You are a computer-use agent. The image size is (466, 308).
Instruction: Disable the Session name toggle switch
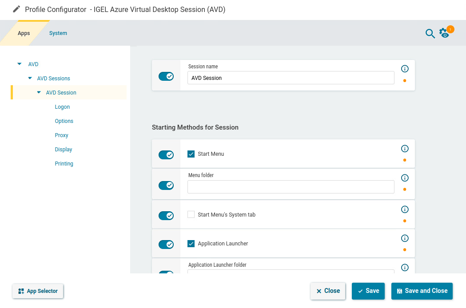166,76
